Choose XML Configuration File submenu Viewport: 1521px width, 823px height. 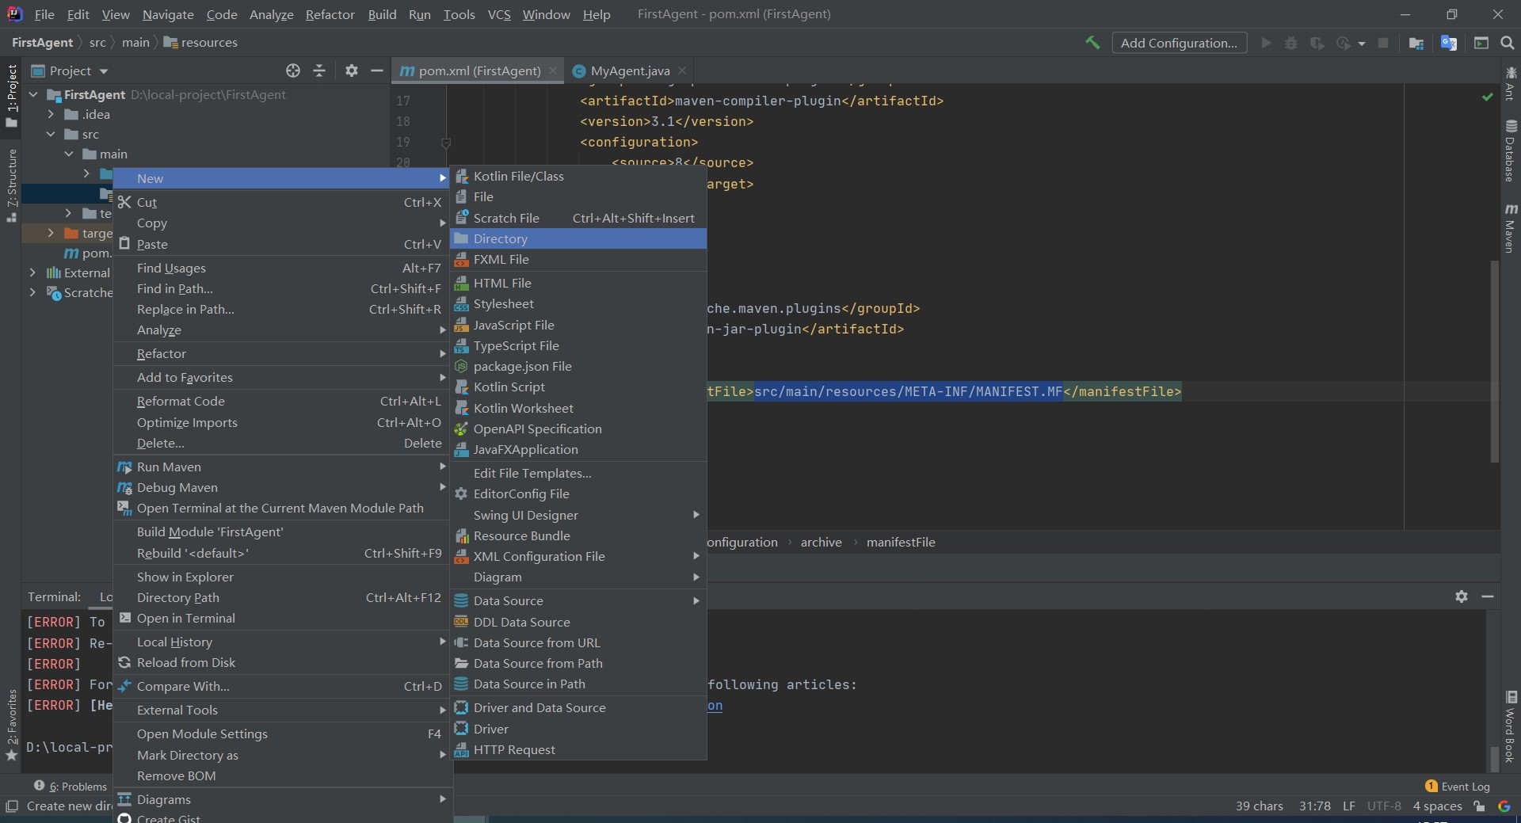[x=578, y=556]
